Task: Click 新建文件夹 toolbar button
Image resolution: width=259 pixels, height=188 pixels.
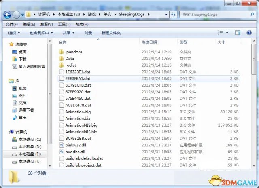Action: [x=111, y=33]
